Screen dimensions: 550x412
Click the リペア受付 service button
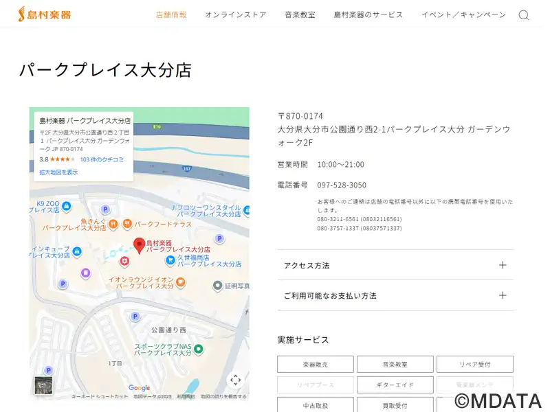point(474,365)
